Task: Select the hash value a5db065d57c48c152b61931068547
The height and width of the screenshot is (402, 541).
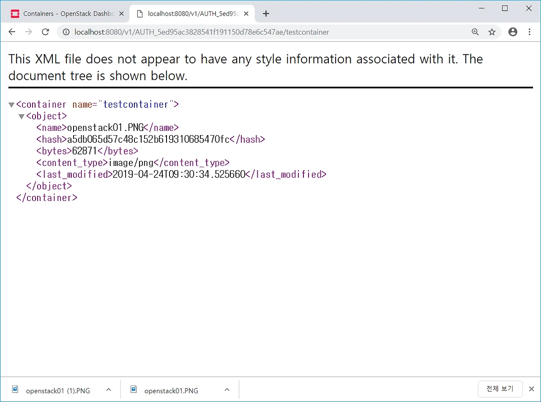Action: click(148, 139)
